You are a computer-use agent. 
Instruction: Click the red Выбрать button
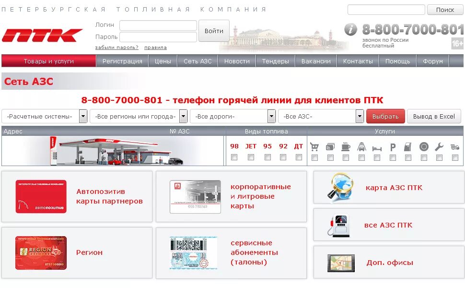pos(385,116)
